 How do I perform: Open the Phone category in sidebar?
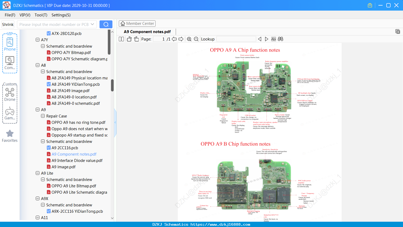[x=10, y=44]
